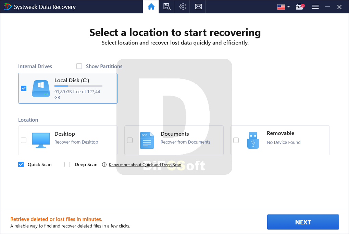Click the 91,89 GB free text
The width and height of the screenshot is (349, 234).
pos(77,95)
